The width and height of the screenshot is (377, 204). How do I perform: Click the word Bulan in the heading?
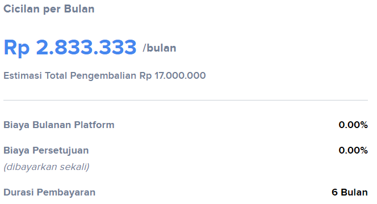(x=79, y=9)
